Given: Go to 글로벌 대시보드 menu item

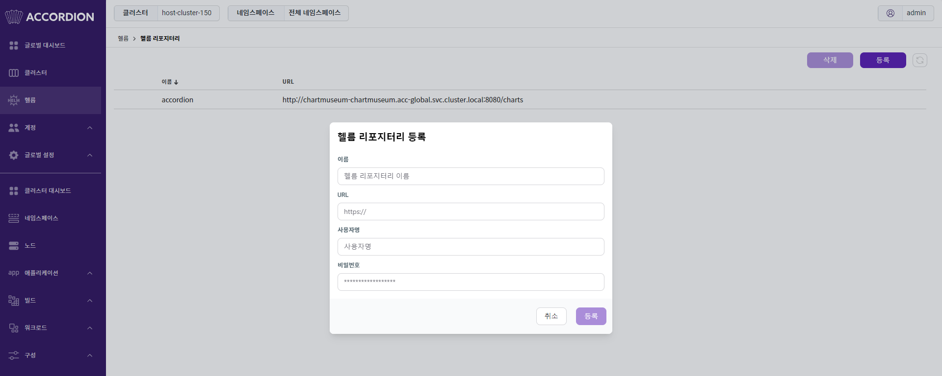Looking at the screenshot, I should point(51,46).
